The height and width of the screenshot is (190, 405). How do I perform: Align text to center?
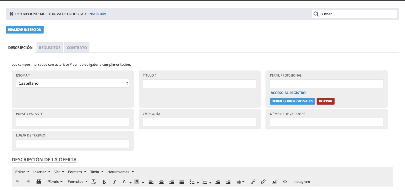point(161,182)
